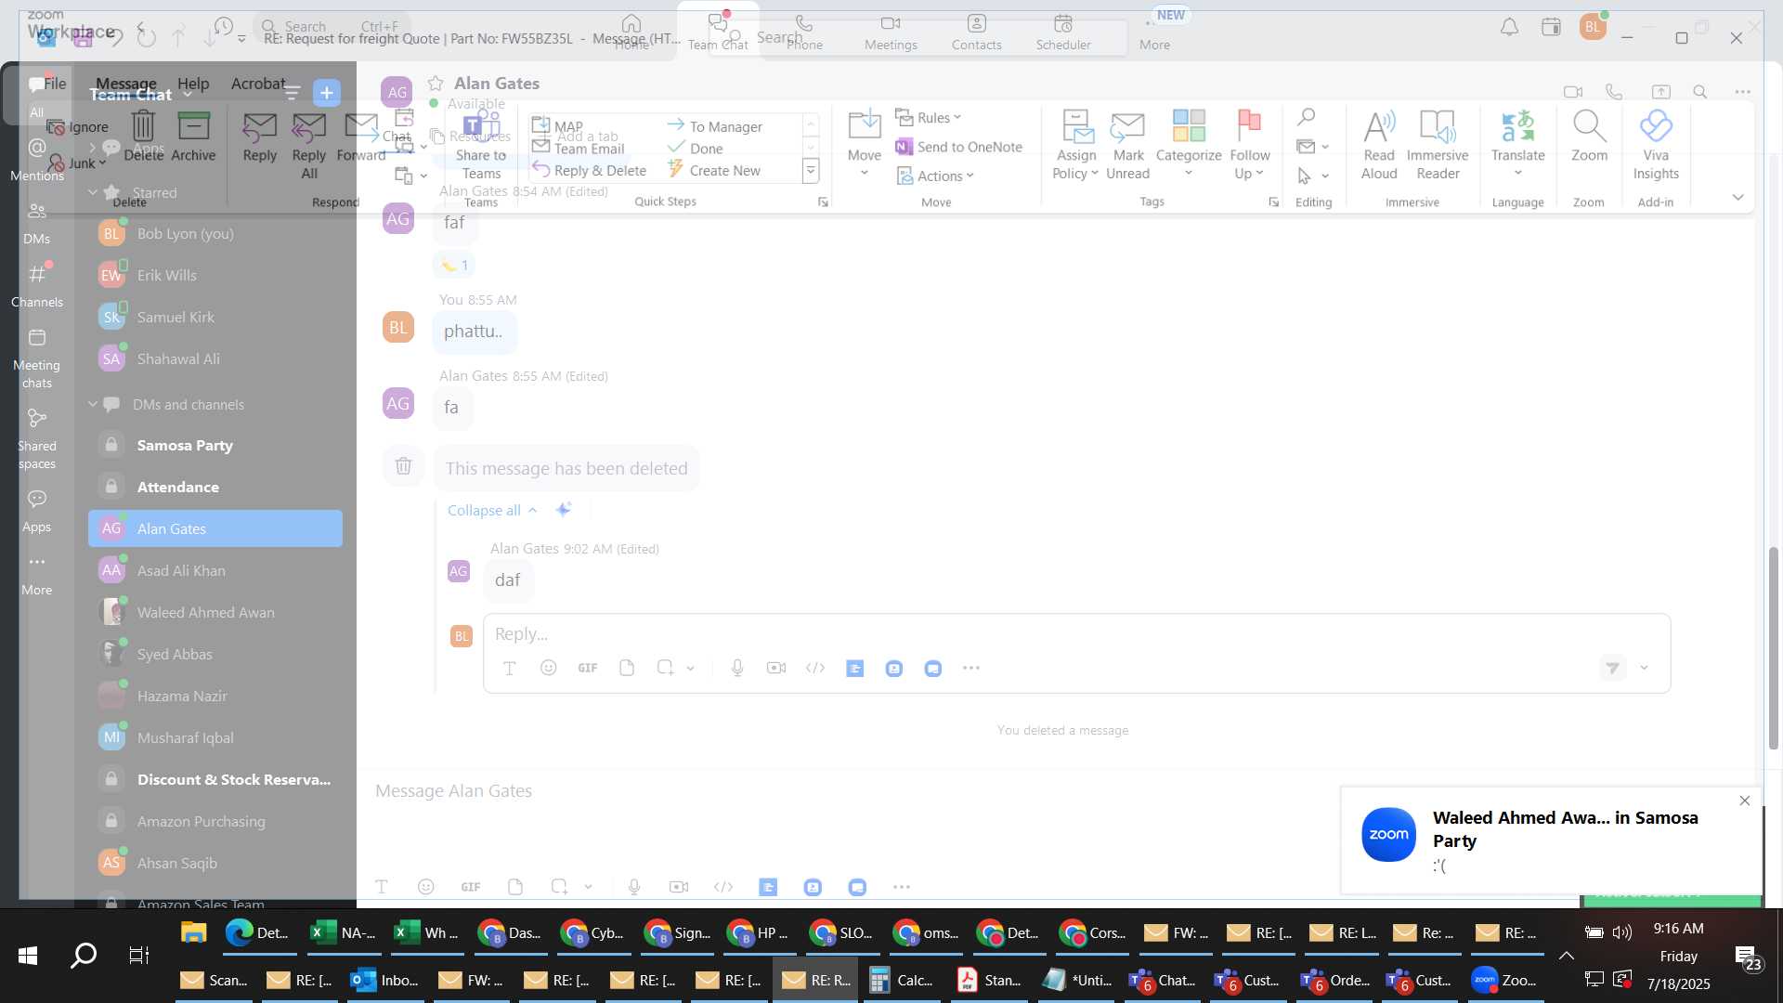Open Calculator from the Windows taskbar
The width and height of the screenshot is (1783, 1003).
pos(901,980)
